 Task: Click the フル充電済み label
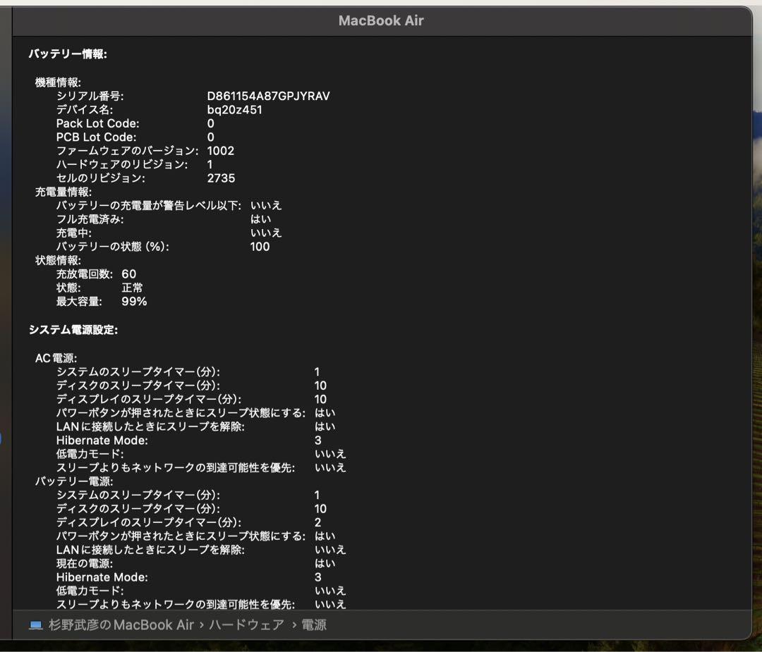(90, 219)
